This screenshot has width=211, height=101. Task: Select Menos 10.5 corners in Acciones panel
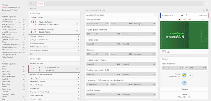pyautogui.click(x=196, y=68)
